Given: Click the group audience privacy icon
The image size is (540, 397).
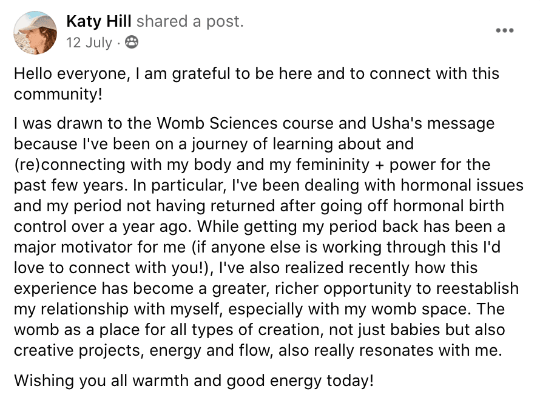Looking at the screenshot, I should tap(131, 42).
